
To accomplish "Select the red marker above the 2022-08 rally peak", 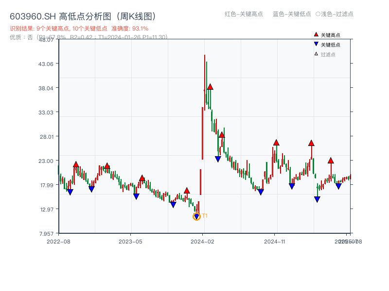I will click(76, 164).
